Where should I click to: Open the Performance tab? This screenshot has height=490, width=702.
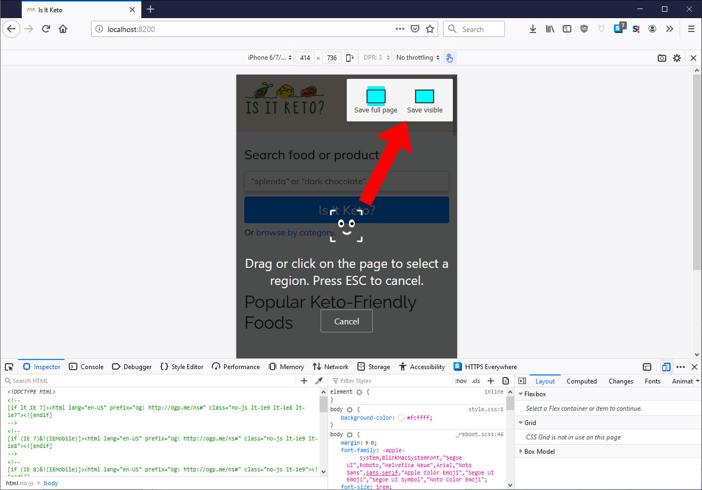[x=236, y=366]
